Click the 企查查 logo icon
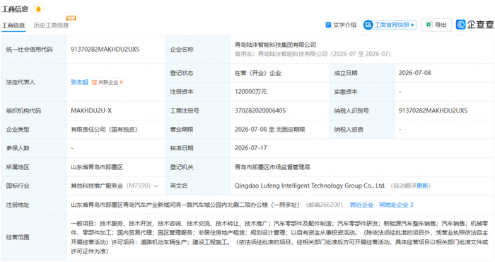495x262 pixels. (460, 24)
